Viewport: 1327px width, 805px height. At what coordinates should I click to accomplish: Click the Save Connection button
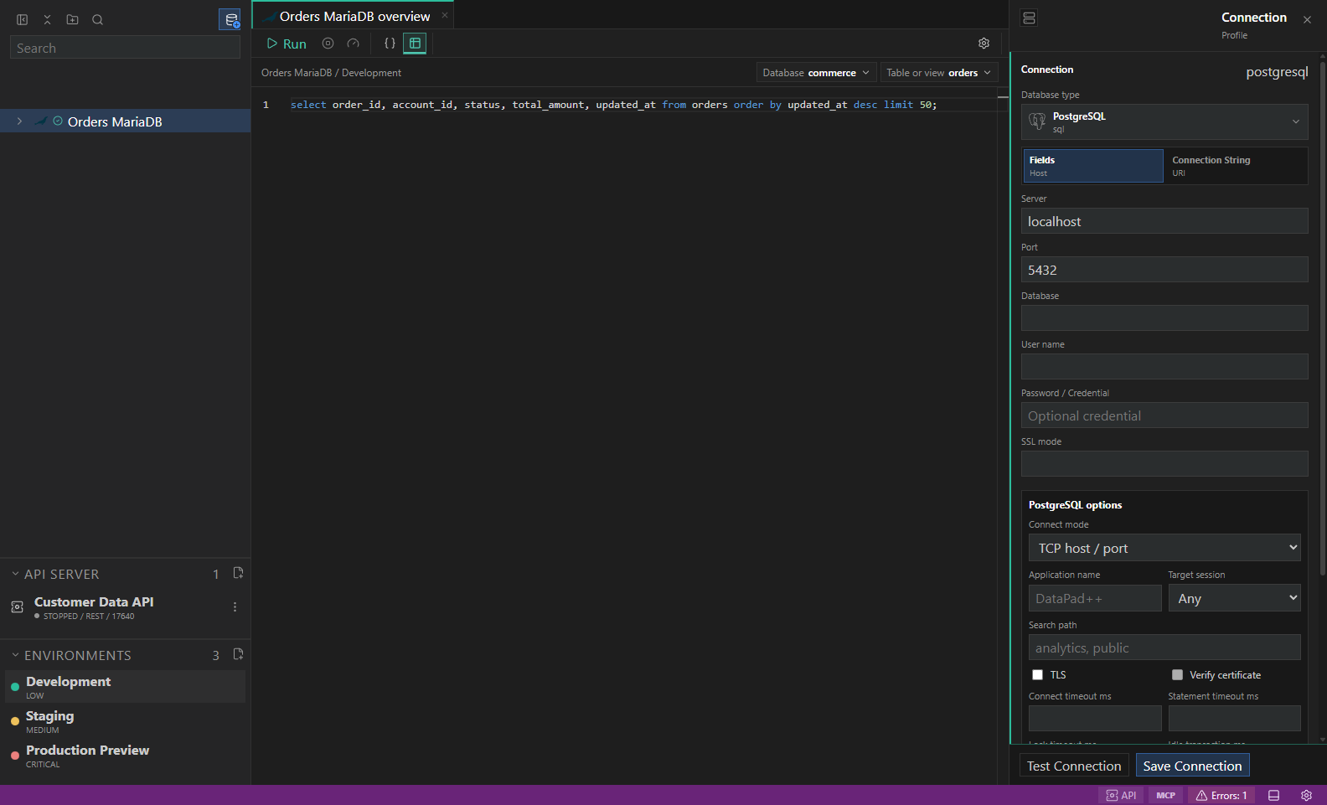click(x=1193, y=766)
